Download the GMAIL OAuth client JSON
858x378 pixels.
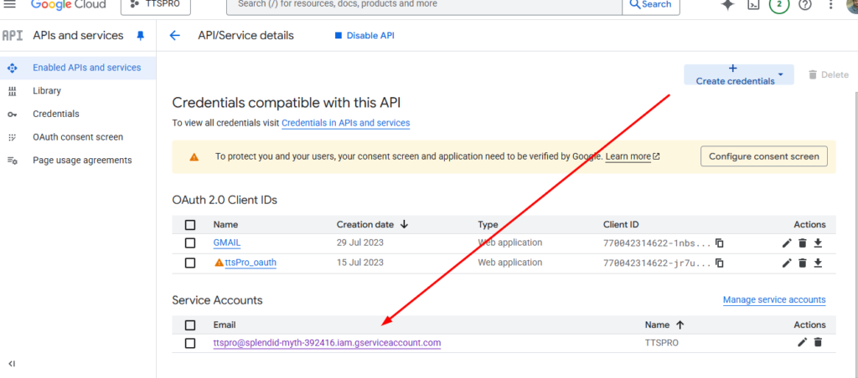click(x=818, y=243)
